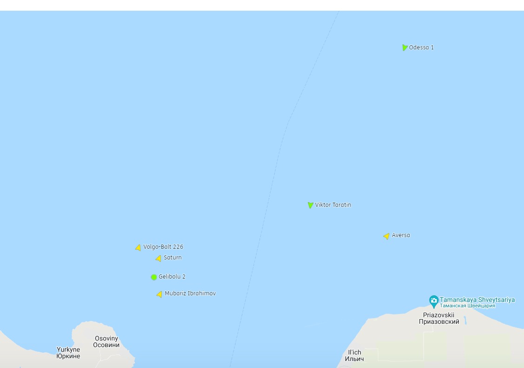Click the yellow Saturn vessel arrow
This screenshot has width=524, height=368.
(x=158, y=258)
